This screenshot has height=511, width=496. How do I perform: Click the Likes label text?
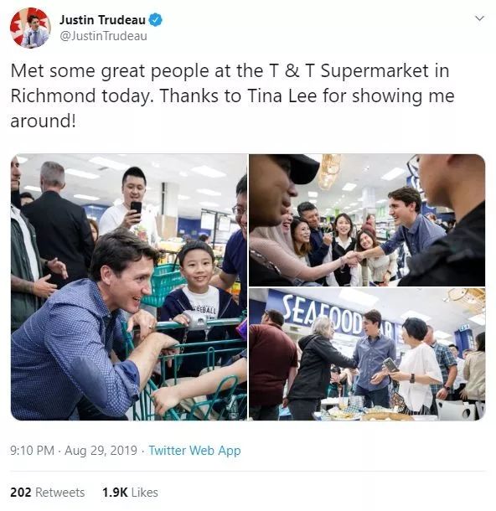[144, 492]
